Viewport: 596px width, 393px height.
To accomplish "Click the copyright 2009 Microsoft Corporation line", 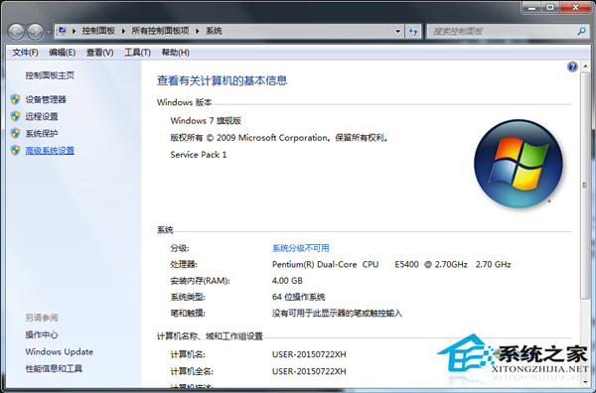I will coord(280,138).
